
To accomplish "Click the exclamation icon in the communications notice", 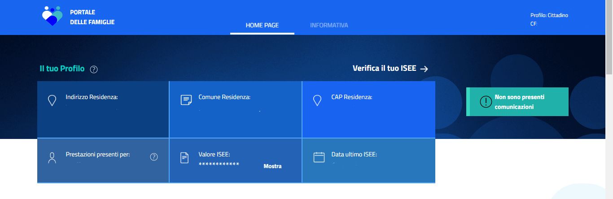I will (x=486, y=102).
